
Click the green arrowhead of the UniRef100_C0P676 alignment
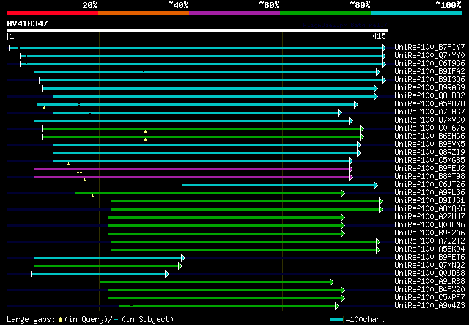coord(362,129)
